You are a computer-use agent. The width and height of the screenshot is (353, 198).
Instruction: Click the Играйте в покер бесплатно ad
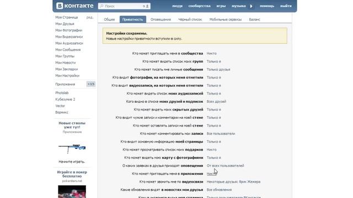pos(72,174)
